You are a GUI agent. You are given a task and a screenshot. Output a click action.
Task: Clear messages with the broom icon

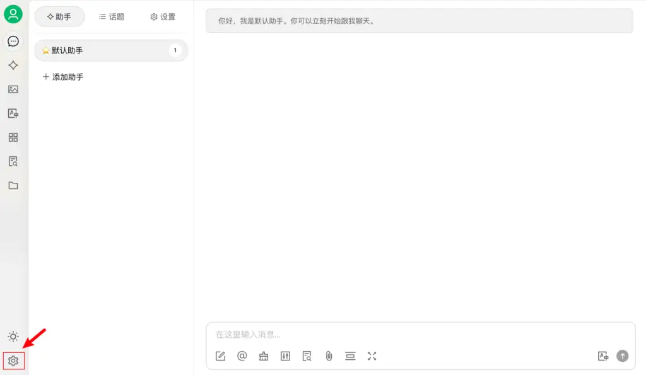point(263,355)
